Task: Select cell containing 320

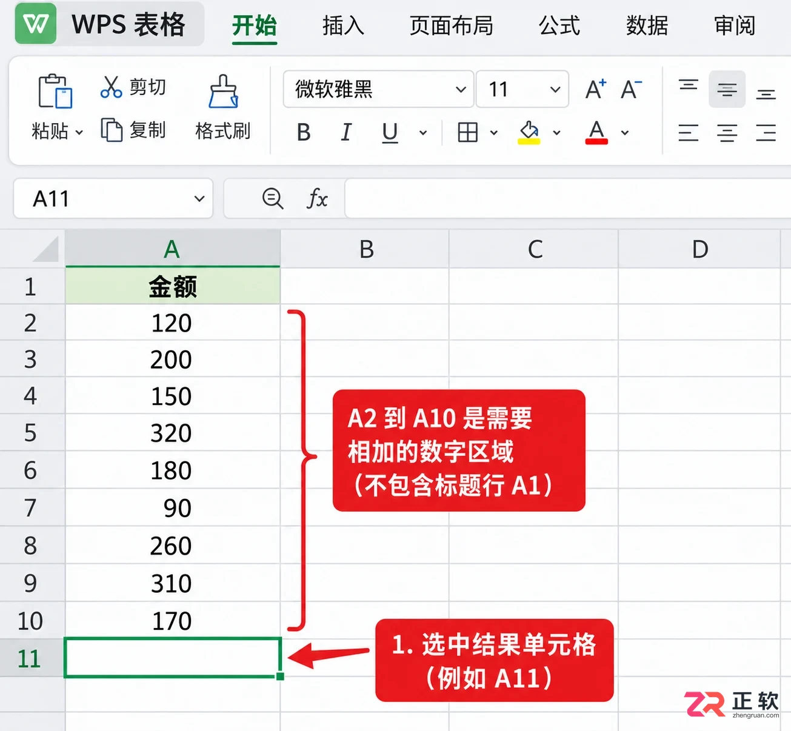Action: click(173, 433)
